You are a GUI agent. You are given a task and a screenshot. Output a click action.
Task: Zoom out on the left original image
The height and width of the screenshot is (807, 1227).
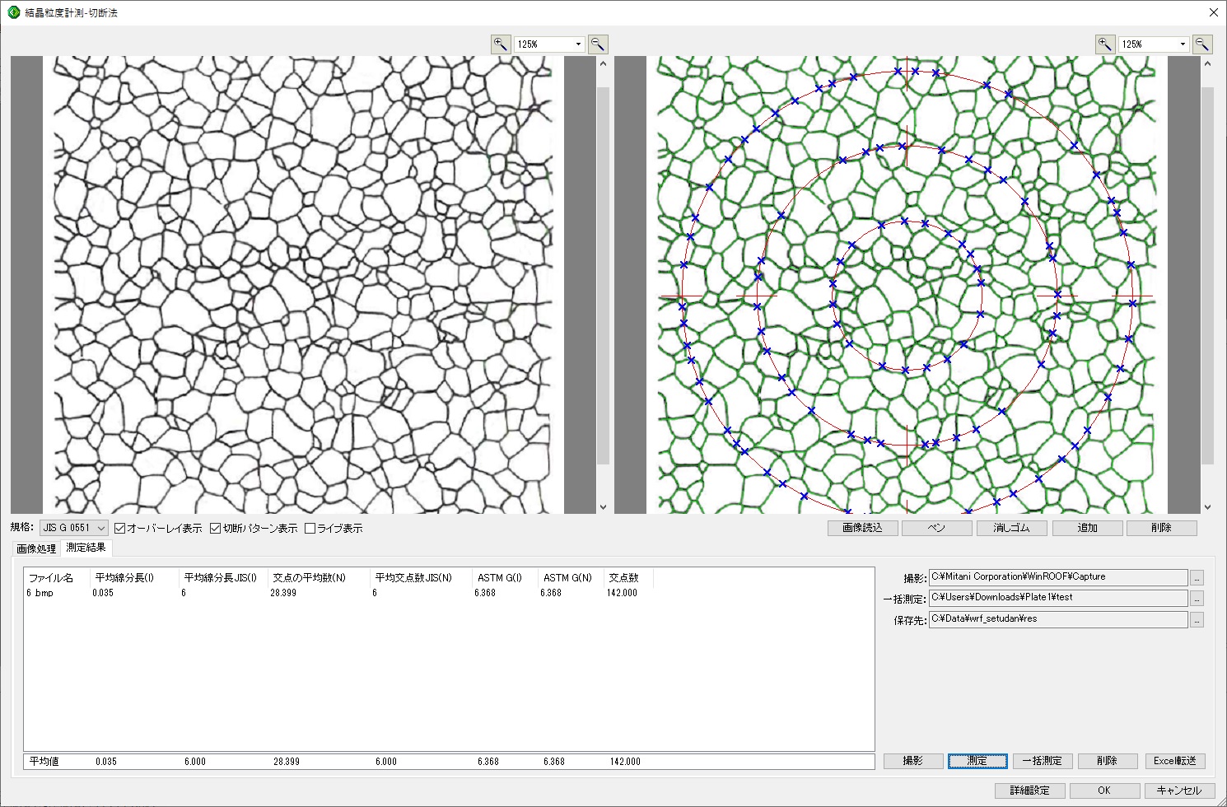click(598, 44)
